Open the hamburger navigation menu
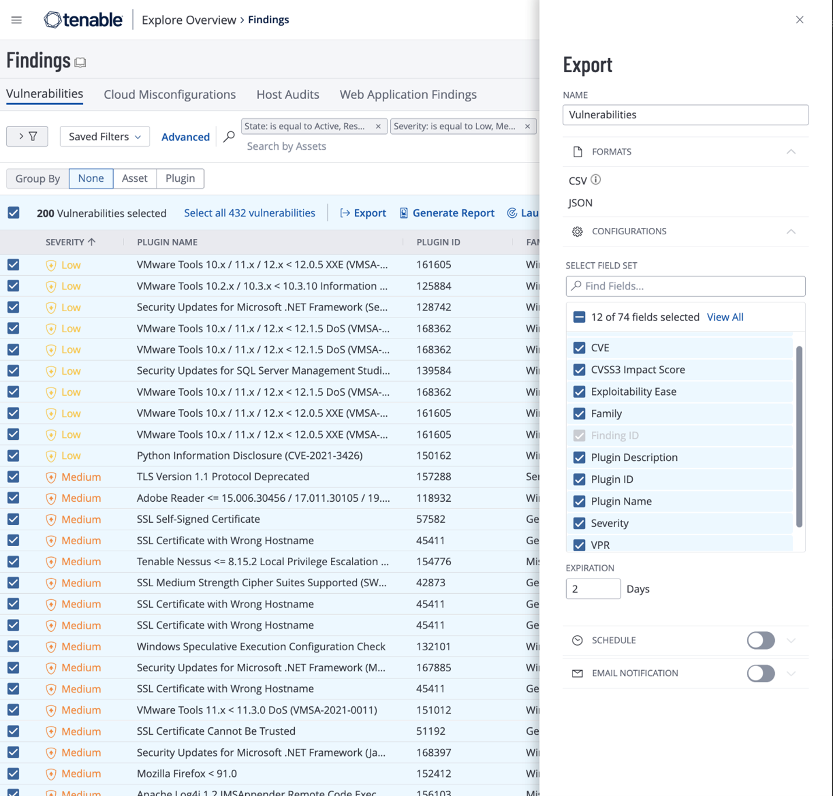This screenshot has width=833, height=796. pos(16,20)
